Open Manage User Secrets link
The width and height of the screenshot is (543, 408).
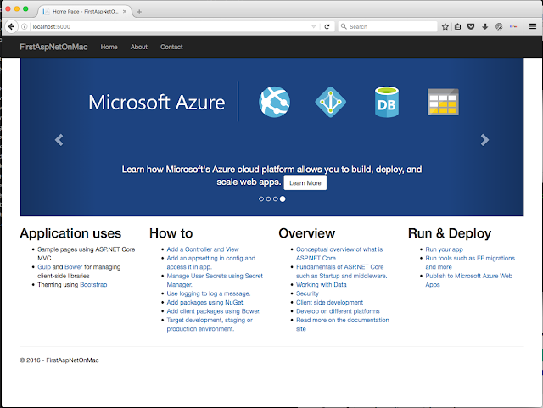(215, 280)
